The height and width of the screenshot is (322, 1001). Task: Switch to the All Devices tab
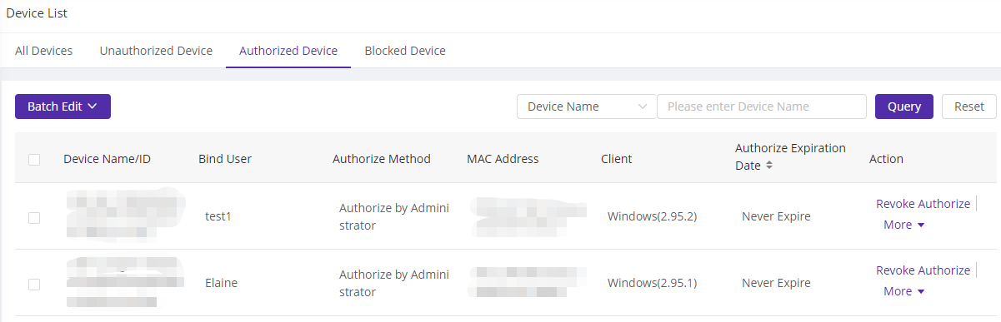(x=44, y=51)
